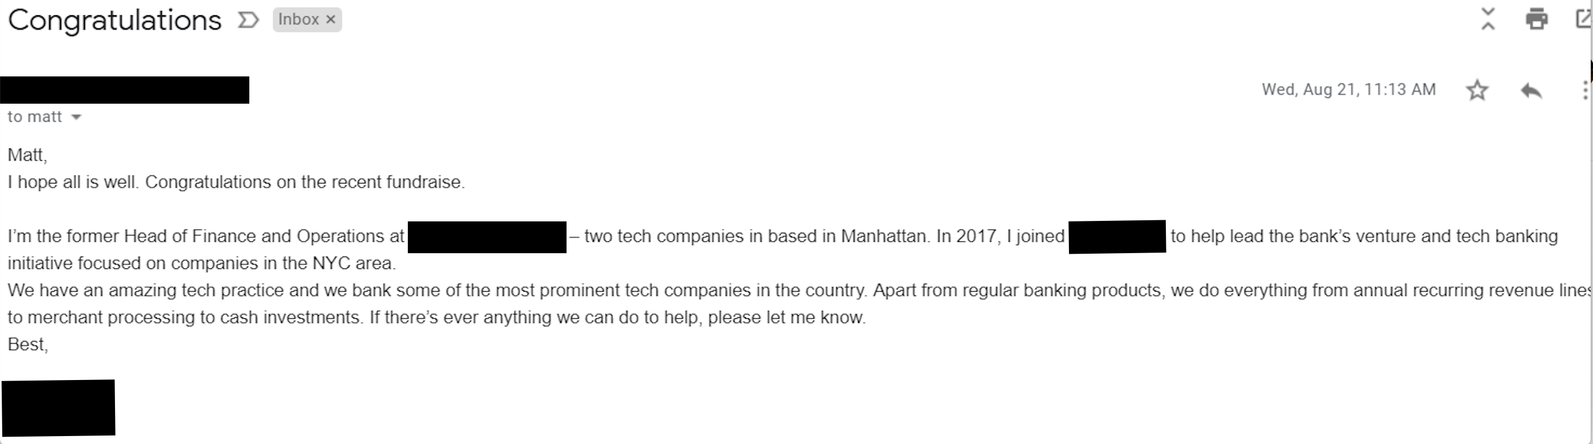Click the 'Best,' closing line

[28, 344]
